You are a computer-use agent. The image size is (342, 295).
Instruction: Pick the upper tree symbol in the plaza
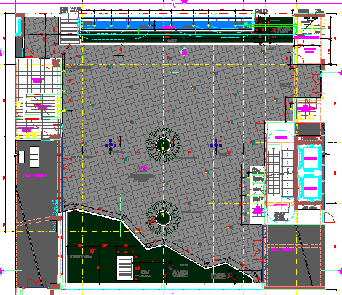163,144
